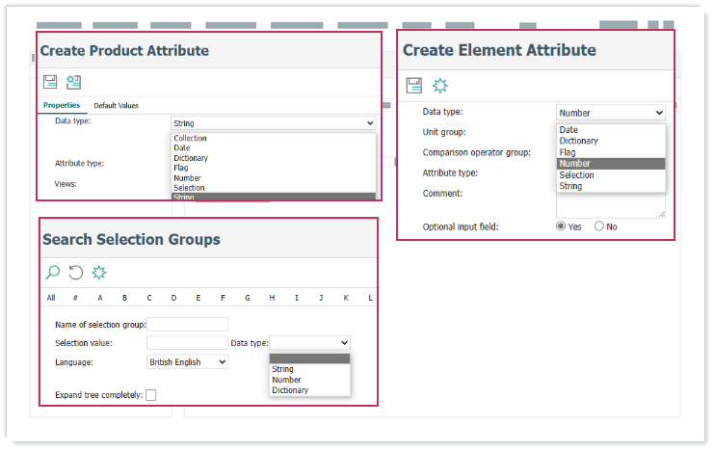Select No for Optional input field

(598, 226)
